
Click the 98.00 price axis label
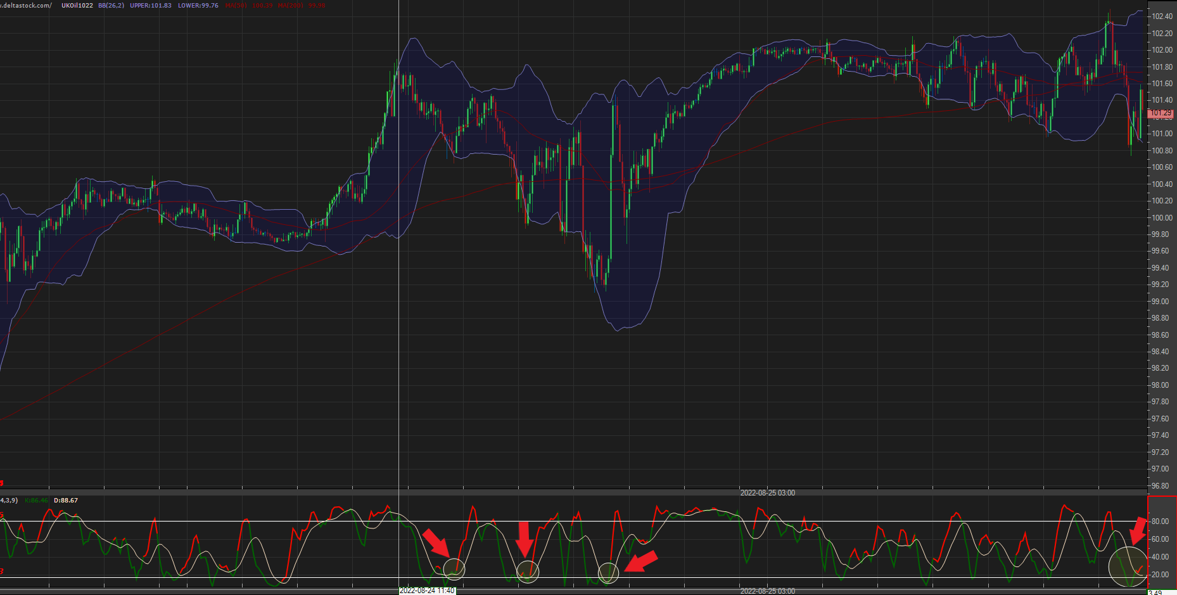[1161, 385]
